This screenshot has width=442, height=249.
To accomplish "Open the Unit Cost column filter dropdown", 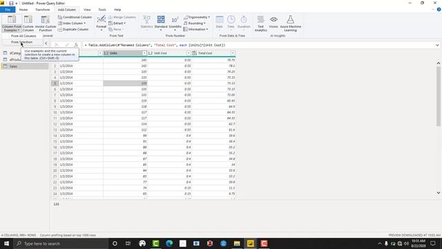I will pos(189,53).
